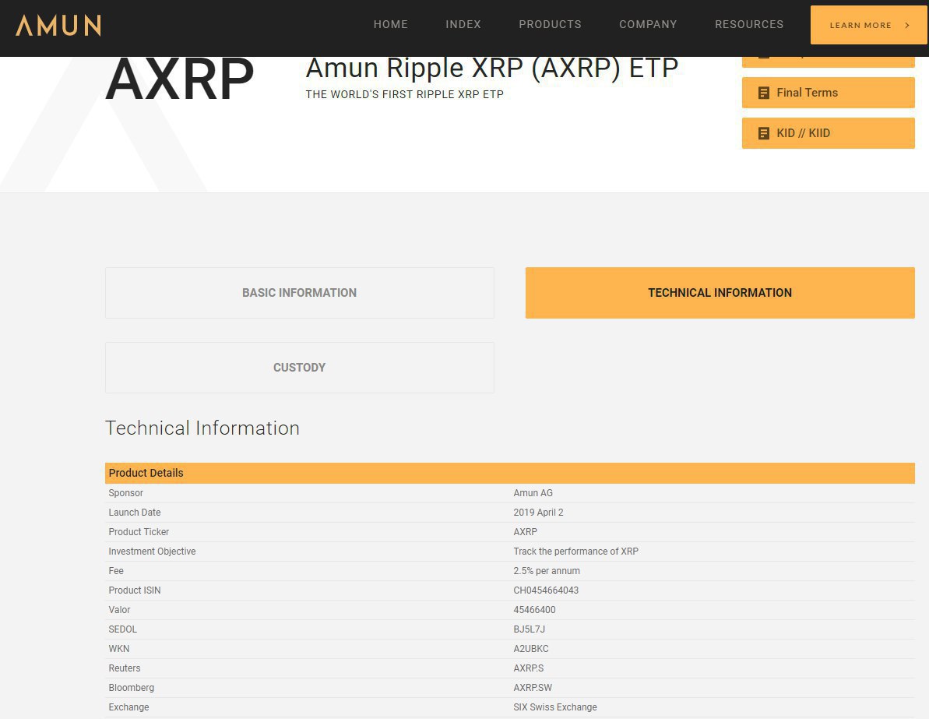The height and width of the screenshot is (719, 929).
Task: Click the Bloomberg row label
Action: [x=131, y=688]
